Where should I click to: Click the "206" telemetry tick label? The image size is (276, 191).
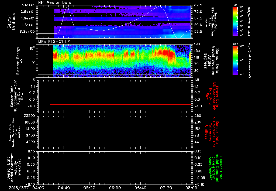[197, 122]
